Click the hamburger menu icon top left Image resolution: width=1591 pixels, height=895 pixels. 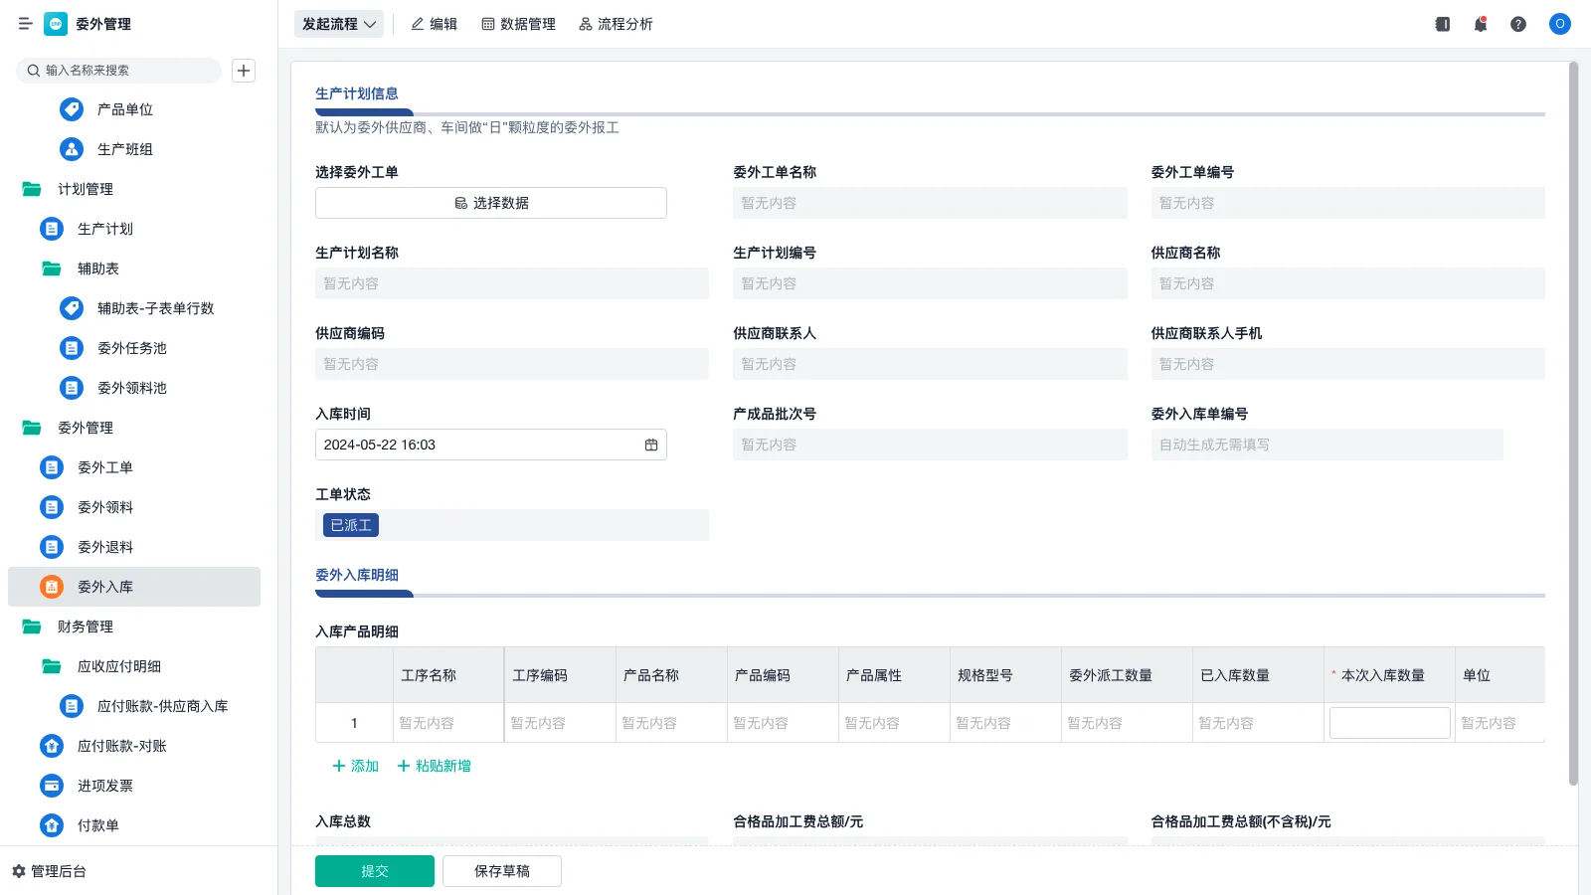(x=26, y=24)
